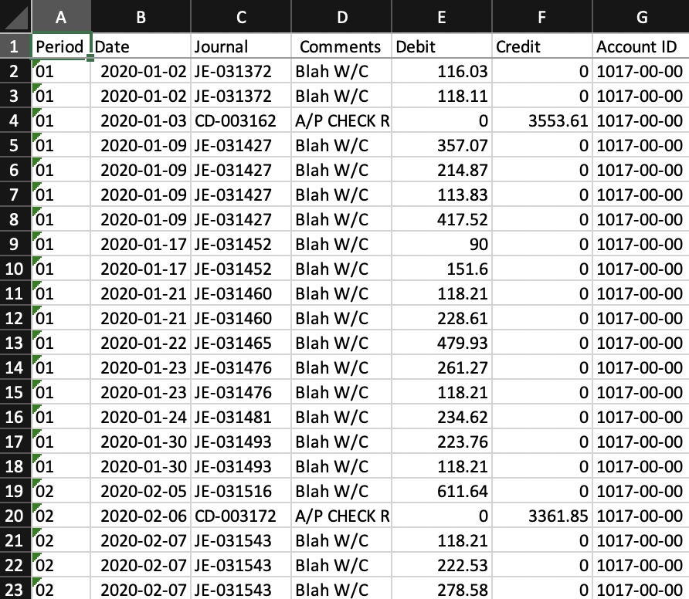This screenshot has height=599, width=689.
Task: Select column E header
Action: click(442, 16)
